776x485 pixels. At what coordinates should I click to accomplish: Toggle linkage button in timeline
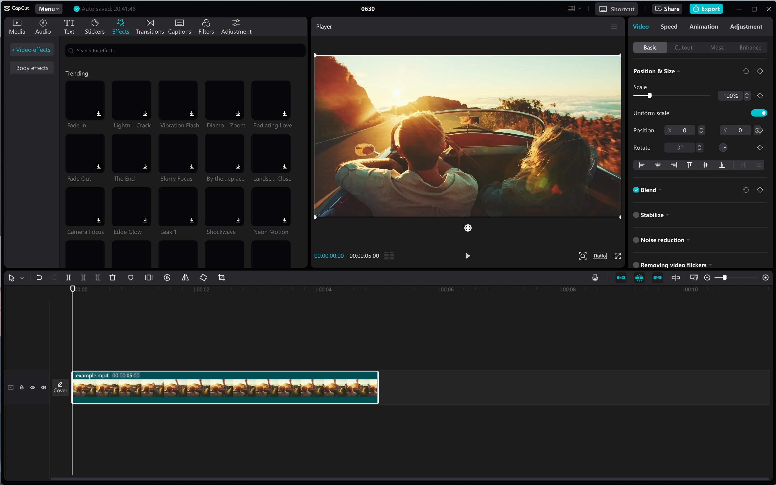(657, 278)
